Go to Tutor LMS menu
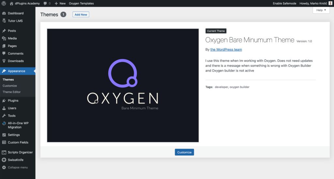334x179 pixels. pyautogui.click(x=18, y=21)
